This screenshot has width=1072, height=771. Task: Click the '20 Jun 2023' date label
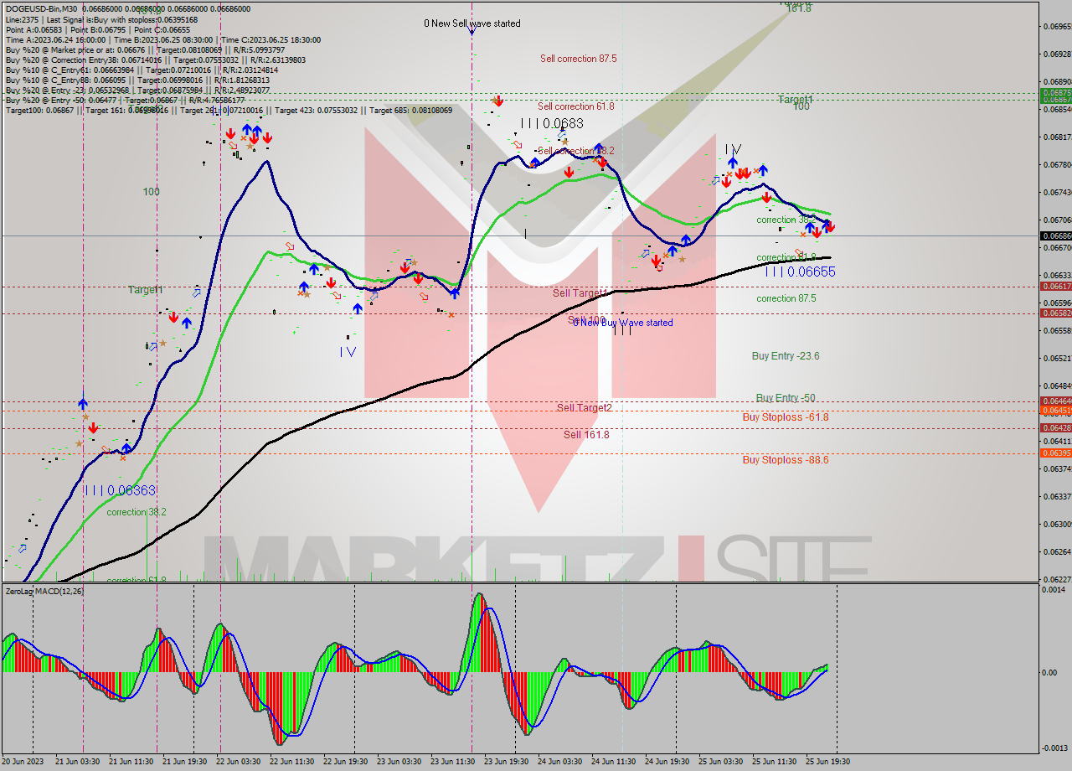point(23,762)
